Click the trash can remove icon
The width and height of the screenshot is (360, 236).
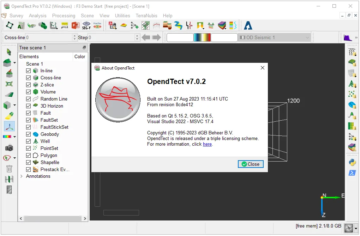(9, 169)
